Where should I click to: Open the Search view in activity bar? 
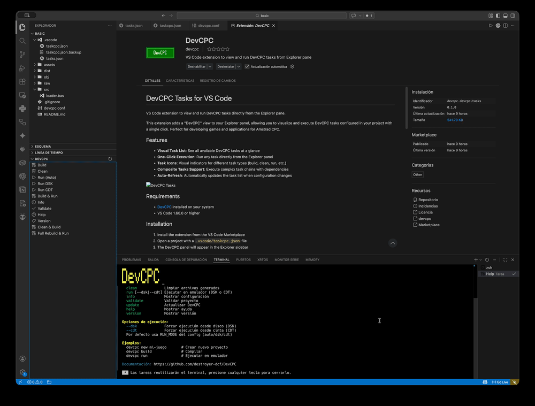pos(22,41)
